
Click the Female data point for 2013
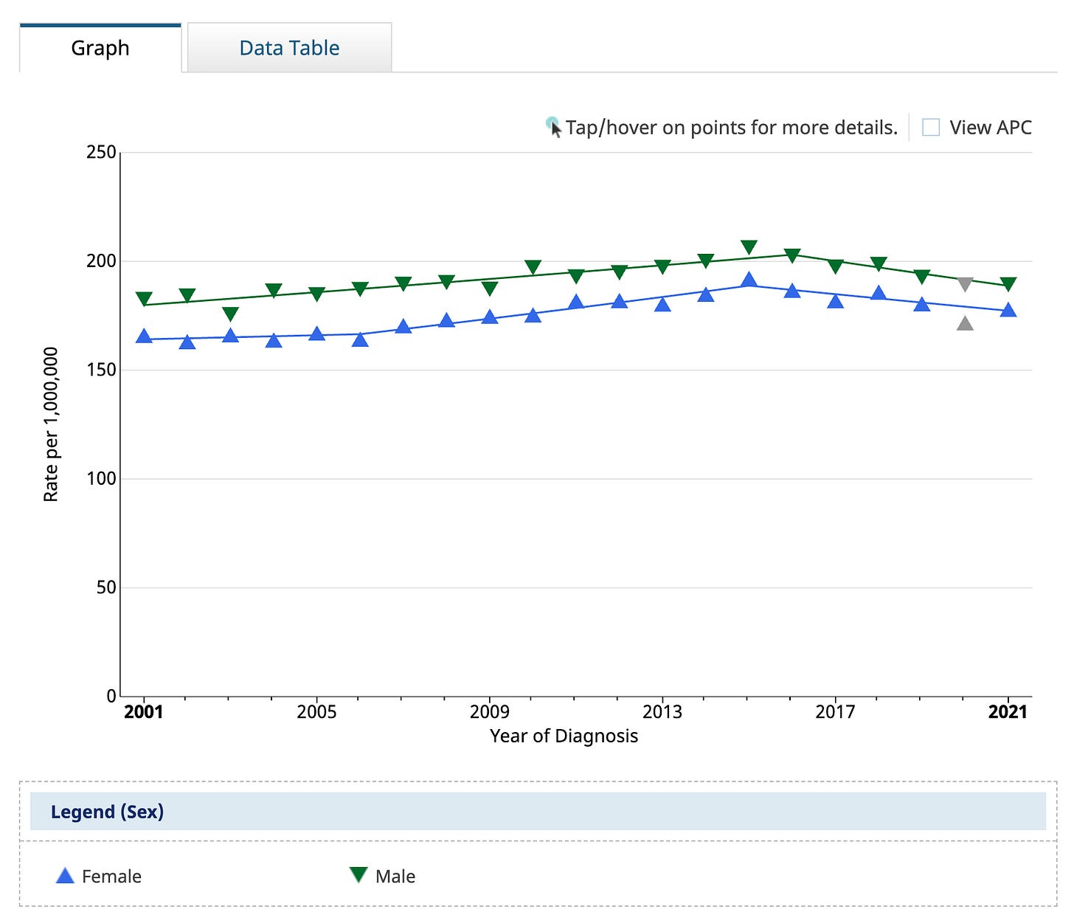[662, 304]
